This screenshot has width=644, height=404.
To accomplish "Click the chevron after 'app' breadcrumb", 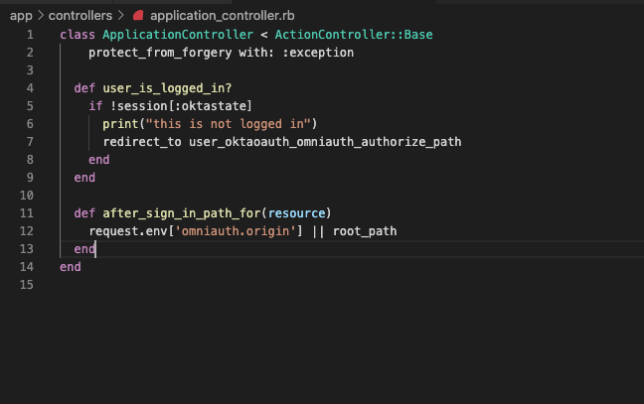I will coord(40,16).
